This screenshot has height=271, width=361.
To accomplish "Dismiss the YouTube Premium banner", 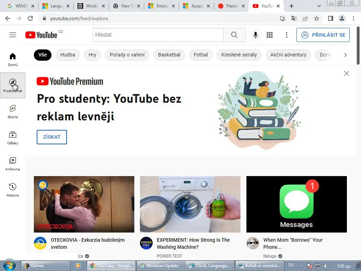I will (346, 73).
